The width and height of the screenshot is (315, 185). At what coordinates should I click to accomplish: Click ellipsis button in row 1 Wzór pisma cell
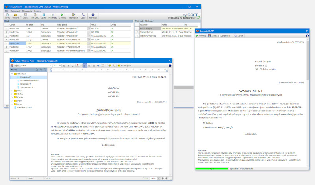point(89,28)
